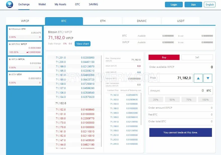Go to the OTC page
221x155 pixels.
tap(77, 4)
